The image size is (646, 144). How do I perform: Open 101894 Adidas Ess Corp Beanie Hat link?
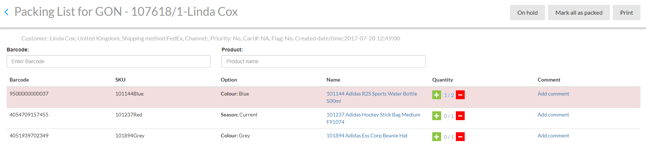point(367,136)
